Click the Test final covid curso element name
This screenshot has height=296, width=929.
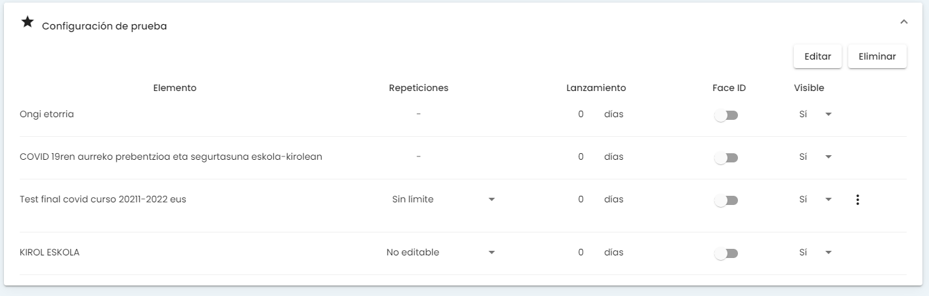click(103, 200)
